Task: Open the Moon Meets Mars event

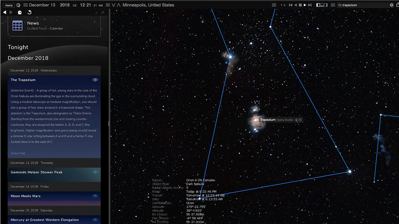Action: click(x=26, y=196)
